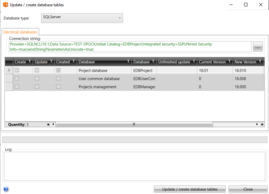Open the Database type dropdown
The width and height of the screenshot is (269, 194).
82,18
